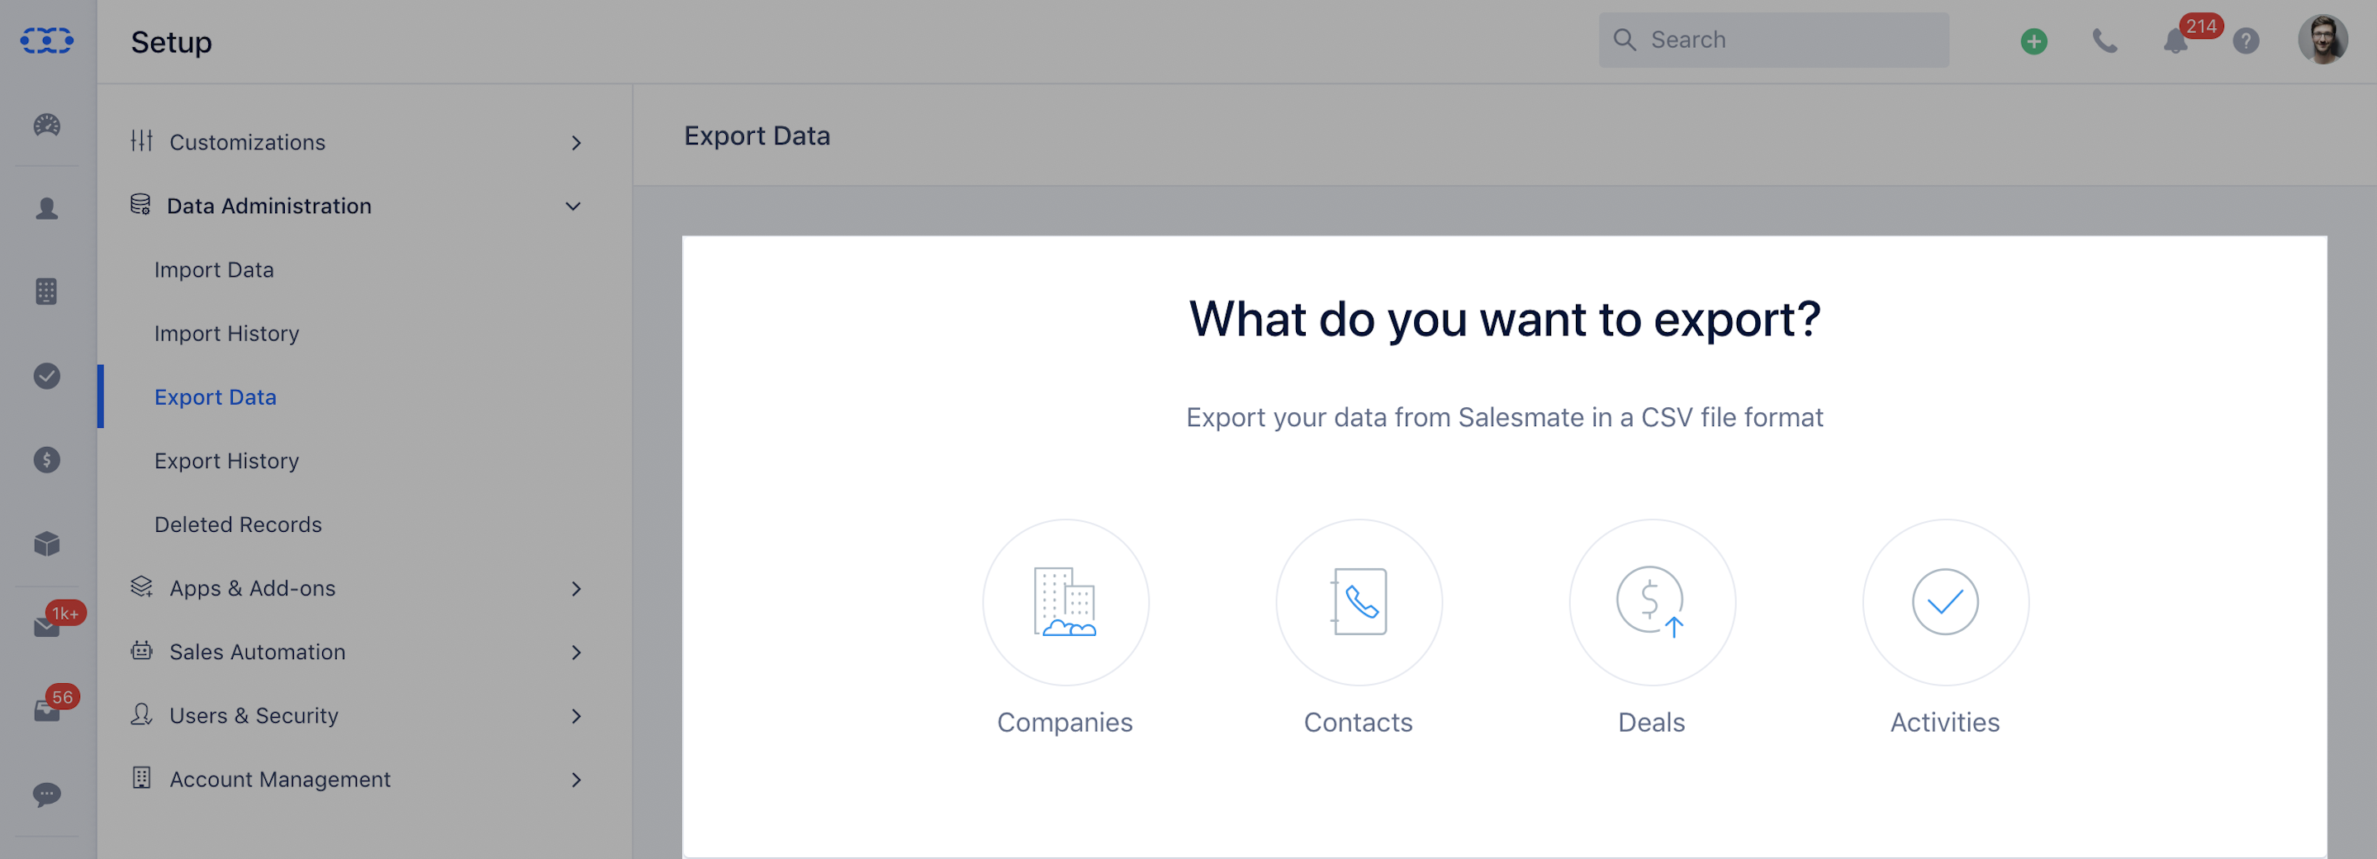This screenshot has width=2377, height=859.
Task: Open the dashboard gauge icon
Action: pos(47,125)
